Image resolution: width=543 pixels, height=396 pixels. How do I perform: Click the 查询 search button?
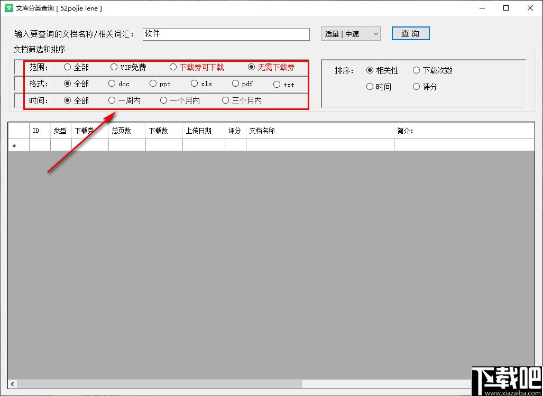tap(411, 34)
